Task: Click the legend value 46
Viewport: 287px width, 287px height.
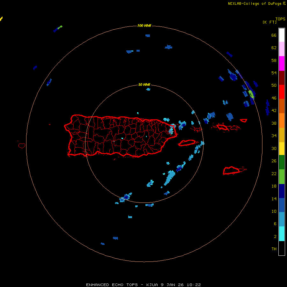Action: tap(274, 98)
